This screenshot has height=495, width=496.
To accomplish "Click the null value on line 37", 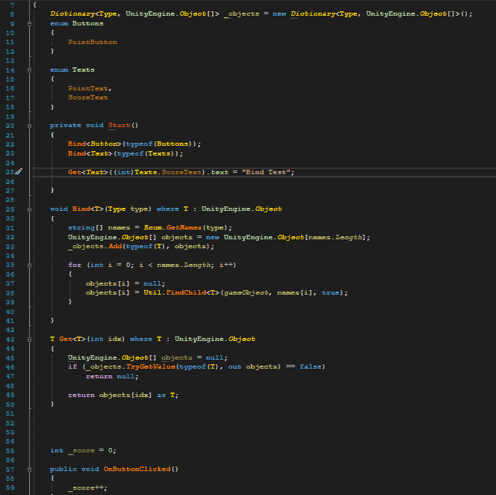I will 152,283.
